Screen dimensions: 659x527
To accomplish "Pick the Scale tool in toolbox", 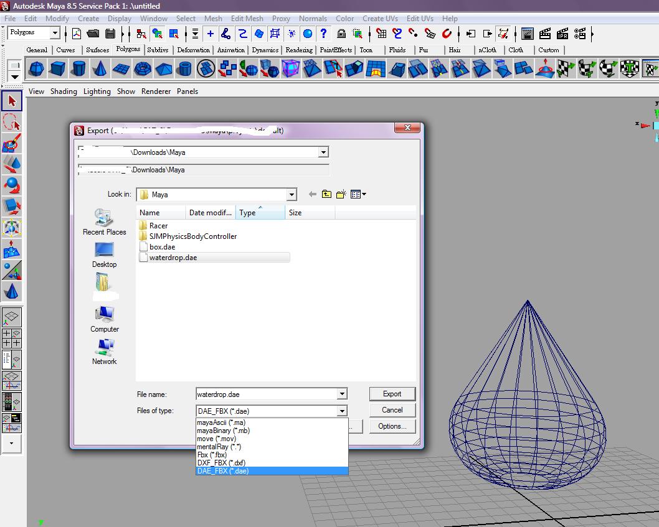I will coord(12,207).
